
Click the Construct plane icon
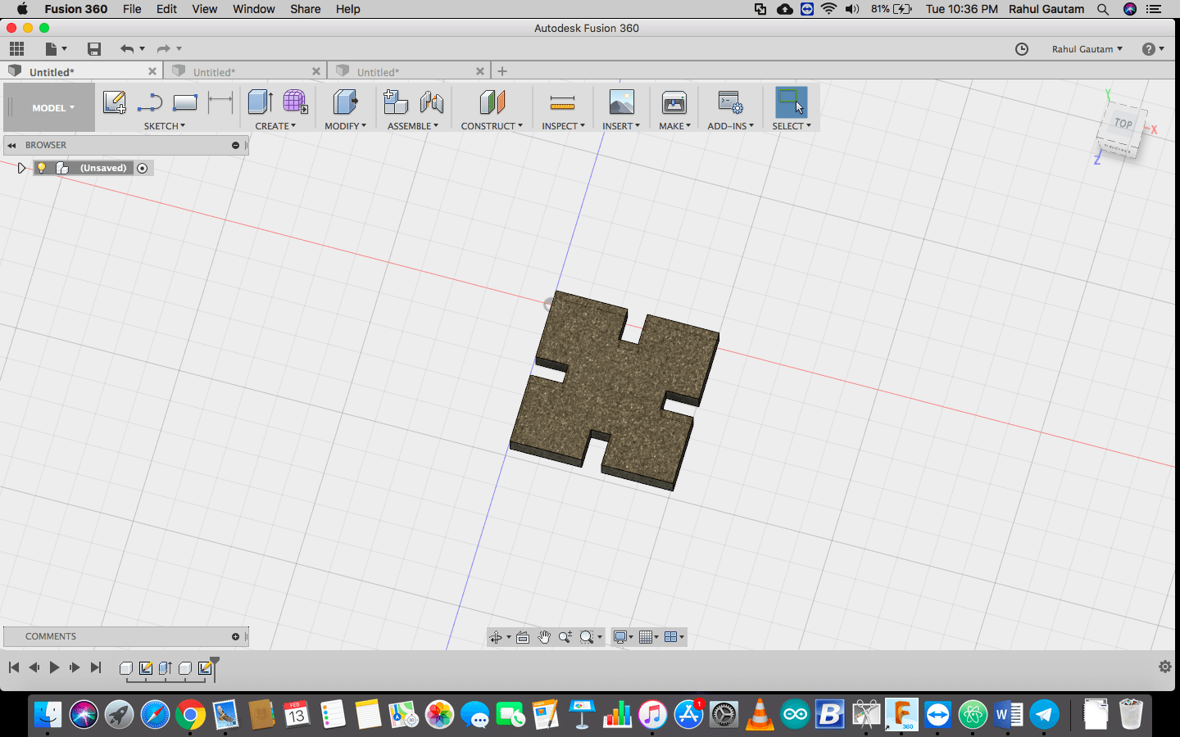tap(492, 102)
